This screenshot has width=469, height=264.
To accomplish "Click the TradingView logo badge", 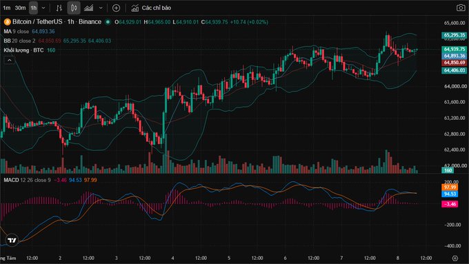I will click(12, 240).
